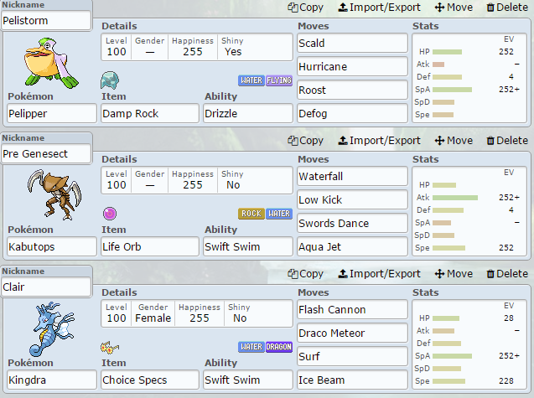Delete the Pre Genesect set
This screenshot has height=398, width=534.
tap(507, 141)
